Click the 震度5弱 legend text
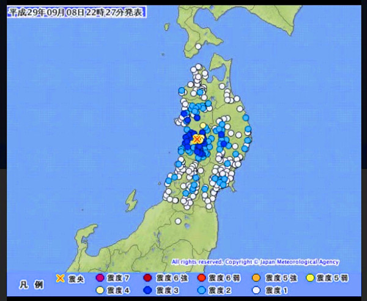This screenshot has width=367, height=301. [x=332, y=278]
